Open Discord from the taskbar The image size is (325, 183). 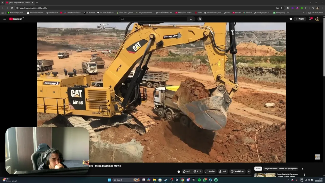tap(188, 180)
